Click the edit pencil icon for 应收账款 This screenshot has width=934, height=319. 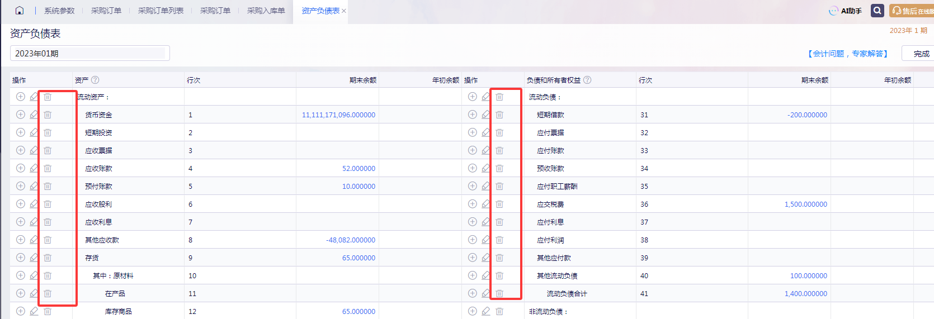[34, 168]
